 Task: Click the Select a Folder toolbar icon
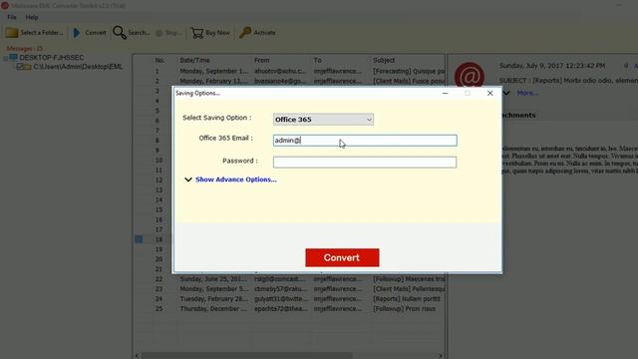point(12,33)
